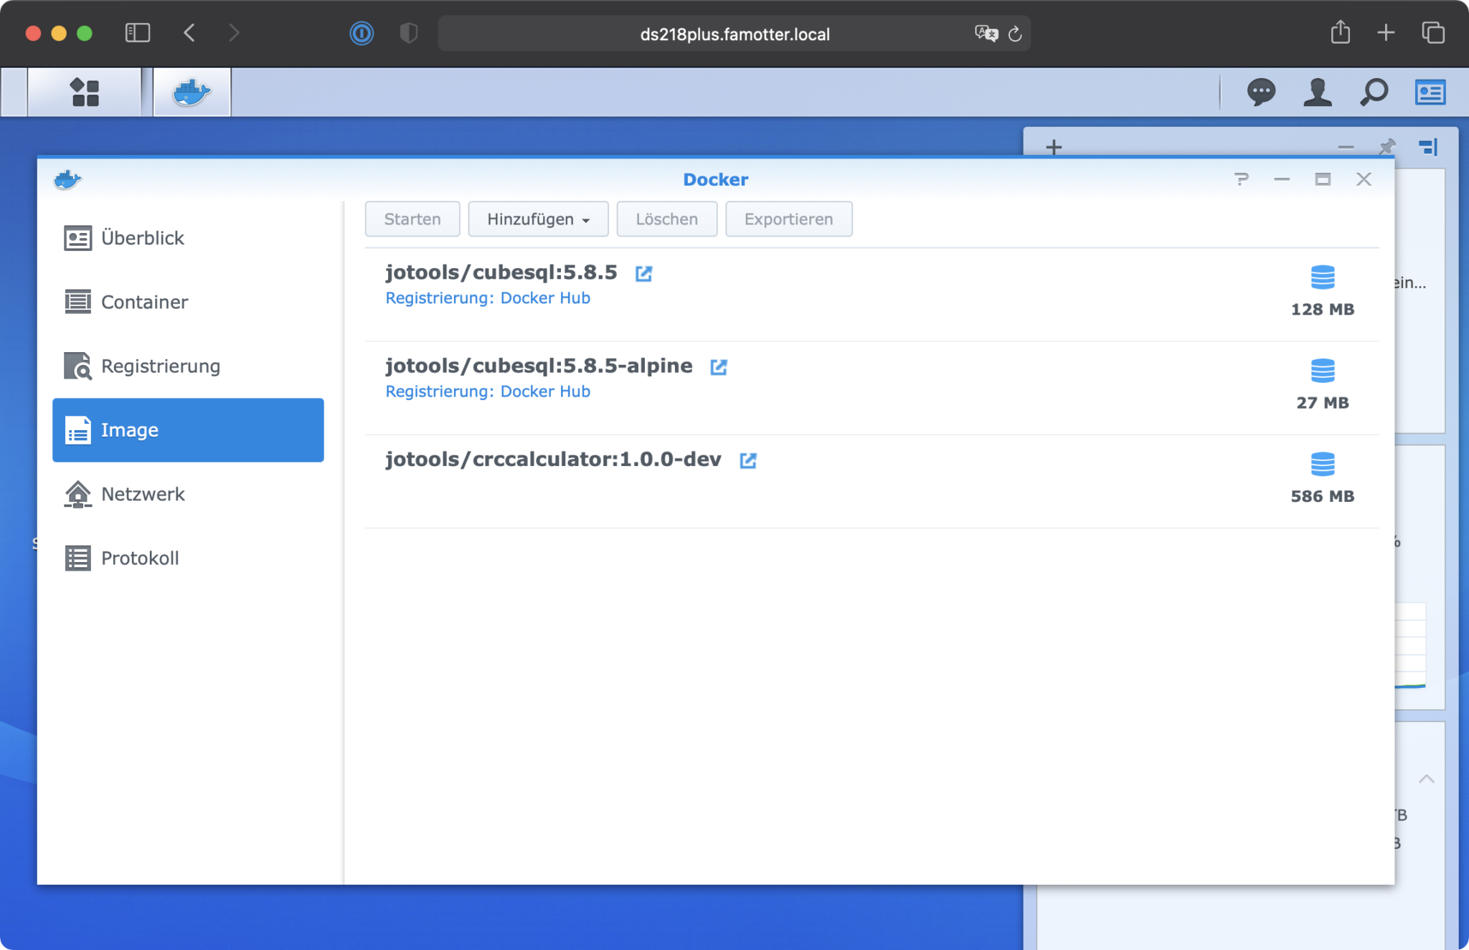This screenshot has height=950, width=1469.
Task: Click the external link icon next to crccalculator image
Action: click(748, 460)
